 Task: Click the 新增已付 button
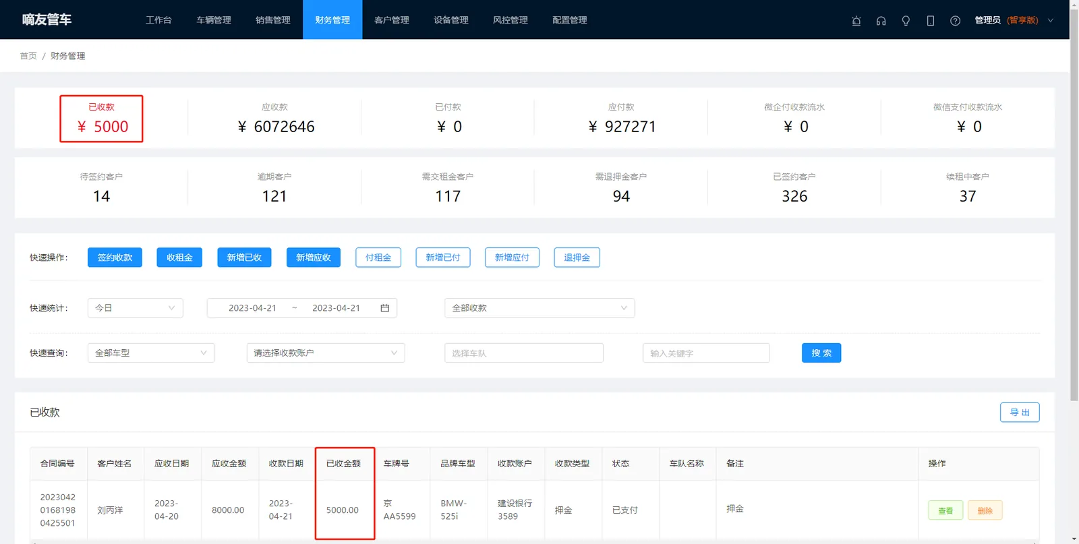[443, 258]
